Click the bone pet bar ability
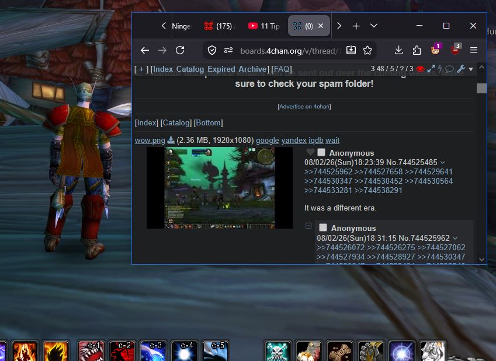Viewport: 496px width, 361px height. coord(339,351)
